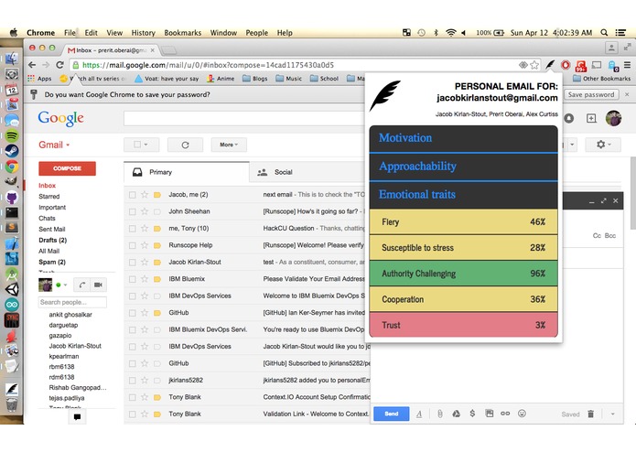
Task: Star the Jacob, me (2) email
Action: click(x=145, y=195)
